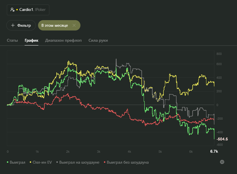This screenshot has height=174, width=237.
Task: Switch to the Статы tab
Action: tap(12, 41)
